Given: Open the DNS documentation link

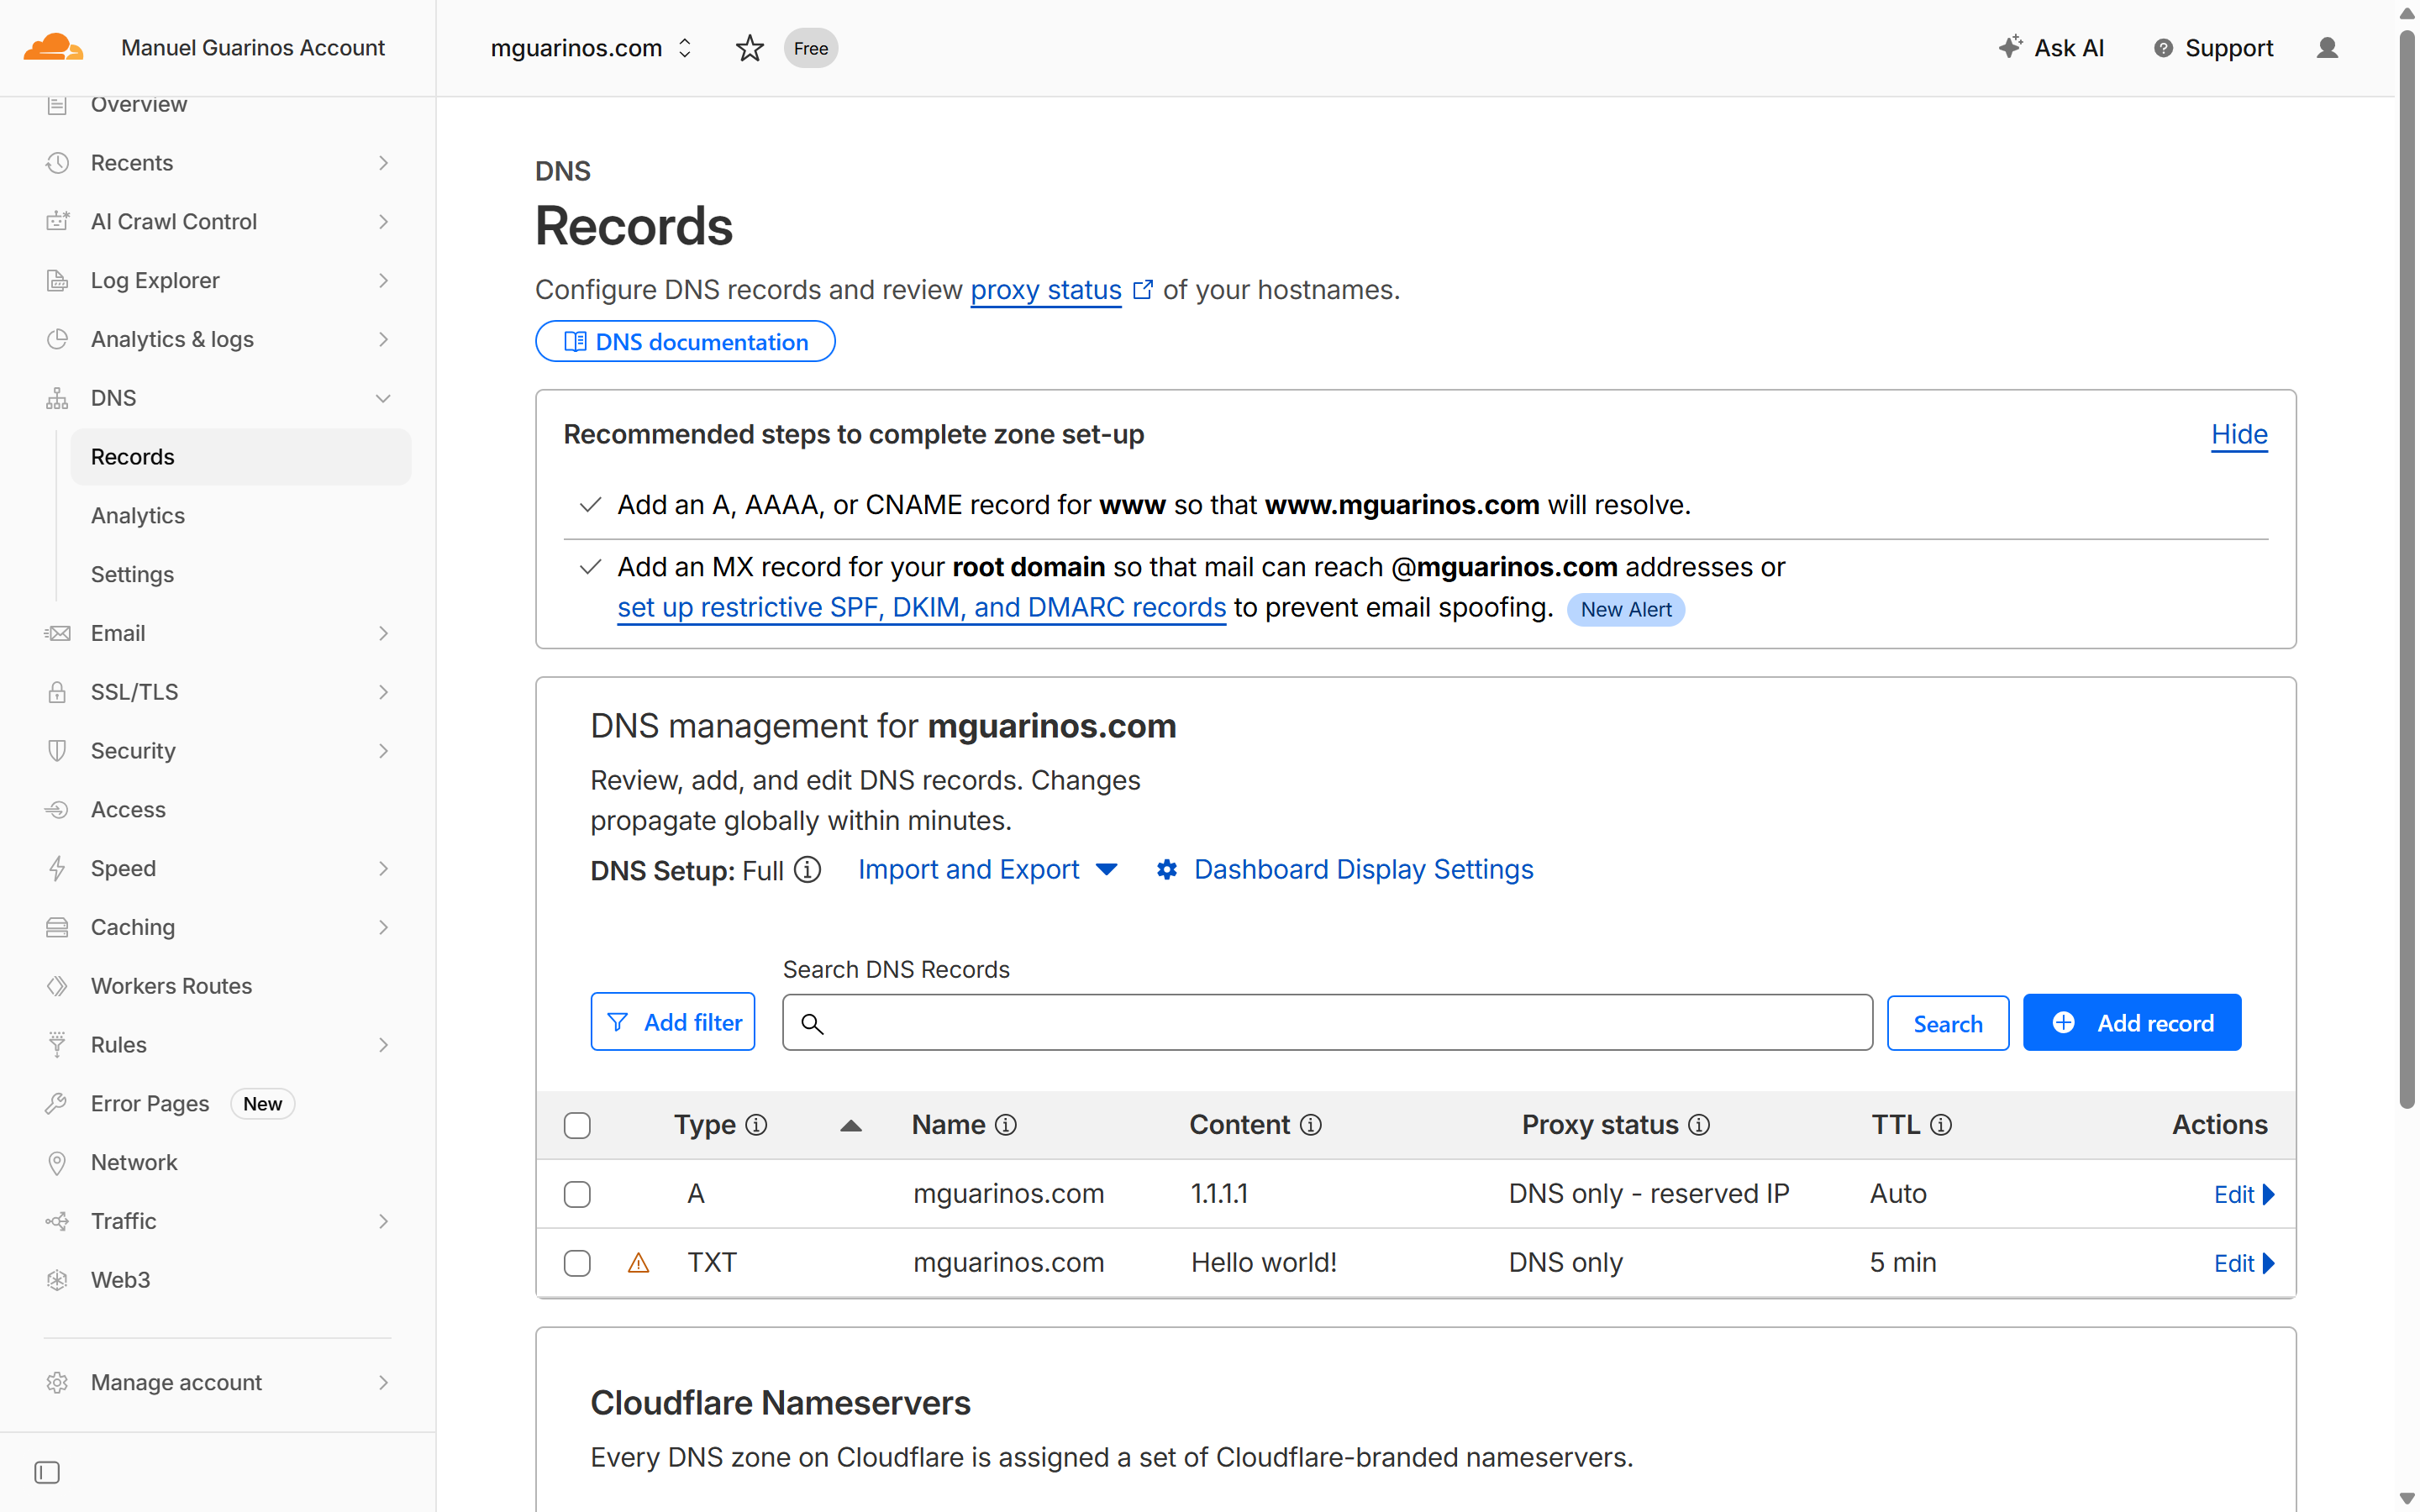Looking at the screenshot, I should (685, 341).
